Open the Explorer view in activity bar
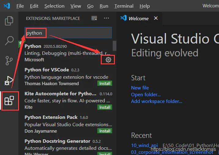The height and width of the screenshot is (155, 219). 9,21
